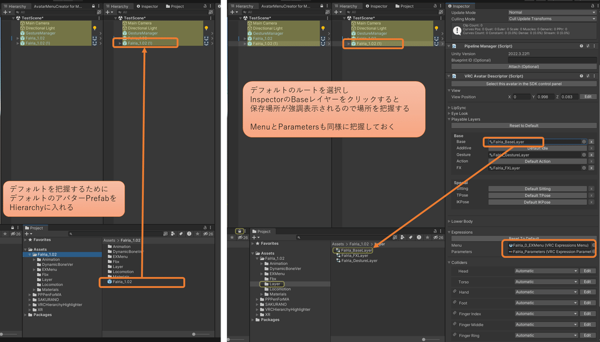Click Falria_BaseLayer controller icon in right Project panel

click(338, 250)
